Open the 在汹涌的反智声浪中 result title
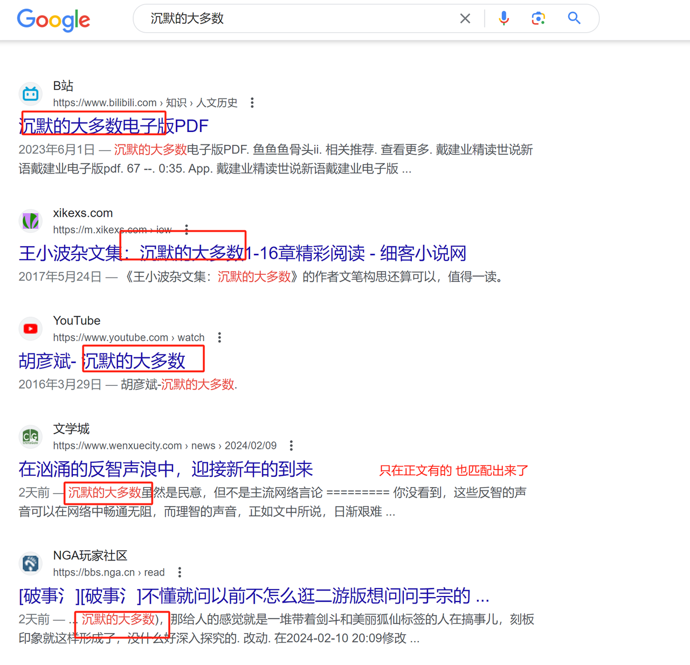This screenshot has width=690, height=665. [x=165, y=469]
